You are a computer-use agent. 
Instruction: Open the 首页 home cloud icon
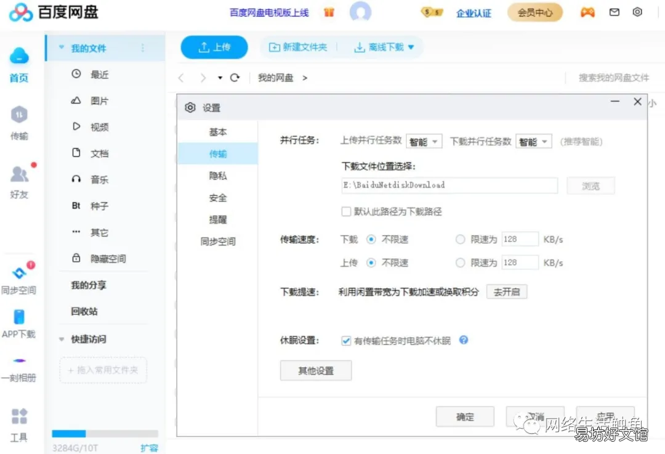(x=19, y=56)
